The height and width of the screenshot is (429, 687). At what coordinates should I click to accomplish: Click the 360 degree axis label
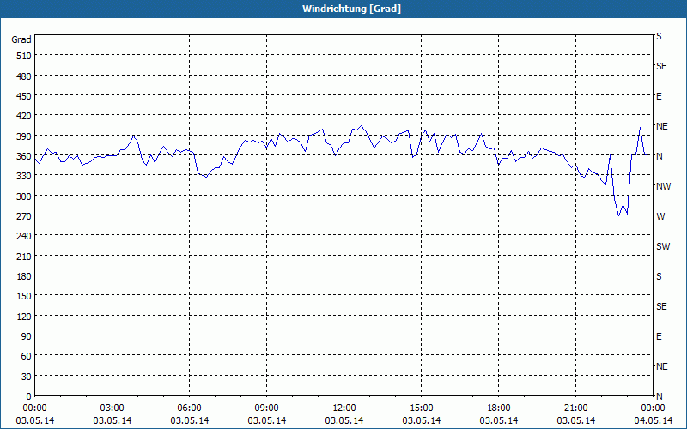coord(24,156)
